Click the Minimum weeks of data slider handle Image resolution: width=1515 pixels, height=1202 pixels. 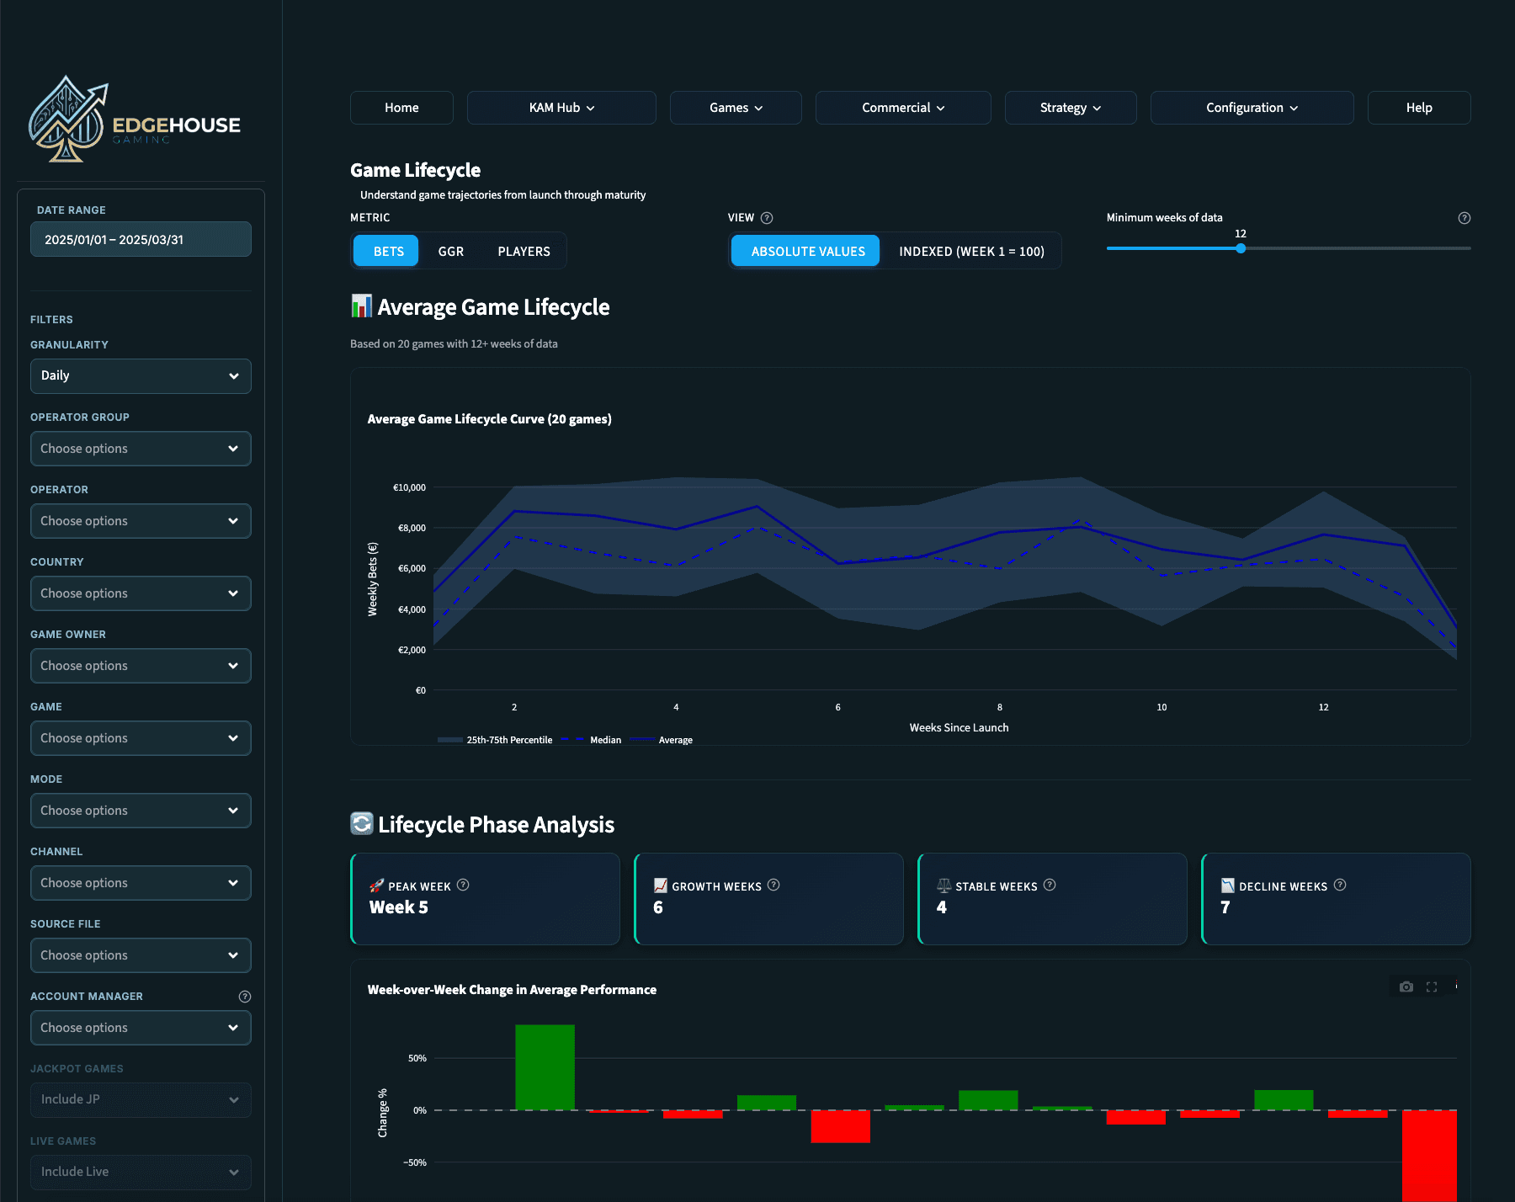click(x=1241, y=248)
